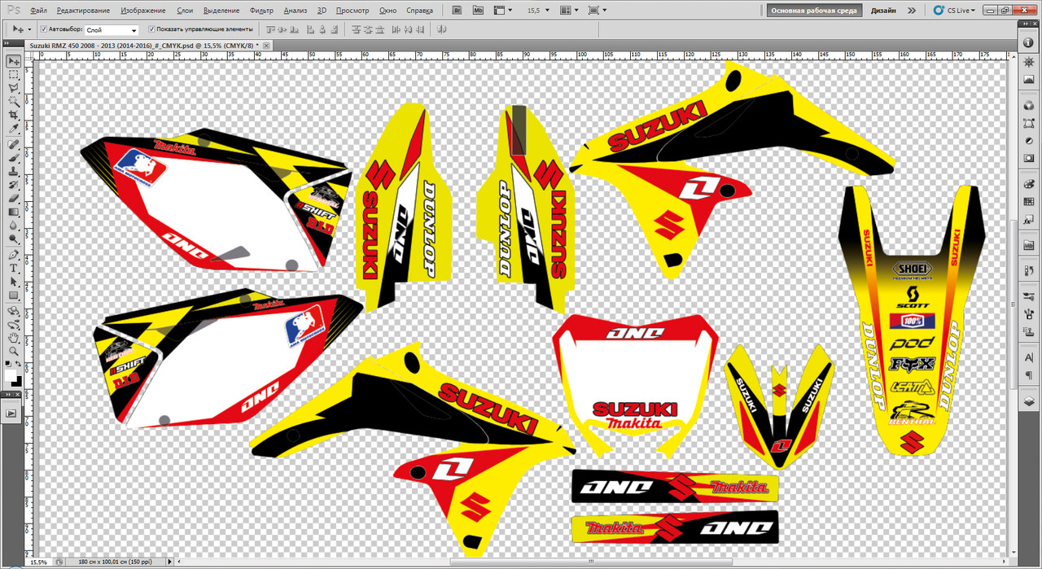Open the Move tool preset picker arrow
This screenshot has width=1042, height=569.
28,28
